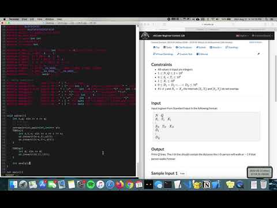Screen dimensions: 277x208
Task: Click the Output section heading
Action: [158, 149]
